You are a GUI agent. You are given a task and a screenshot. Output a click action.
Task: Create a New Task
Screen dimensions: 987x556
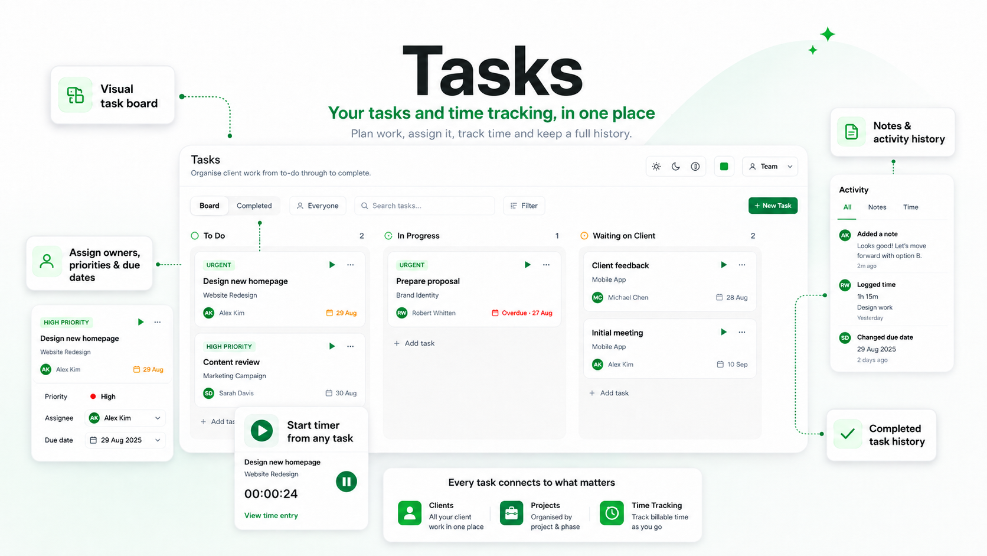point(773,206)
